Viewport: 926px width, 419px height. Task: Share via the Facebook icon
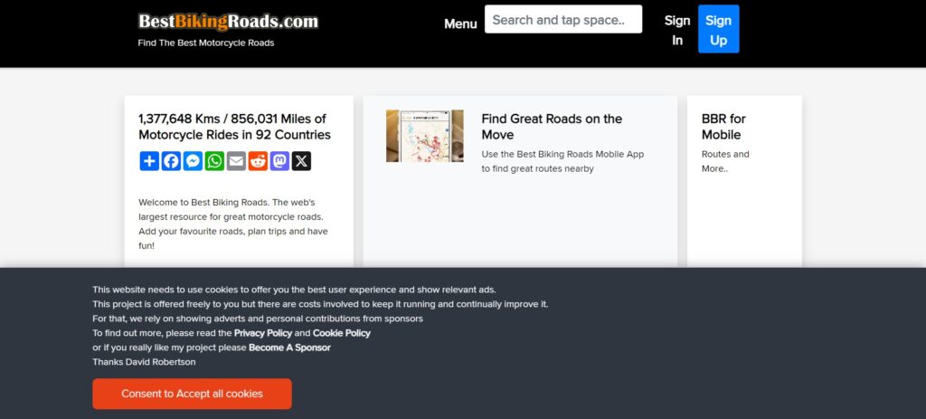[171, 161]
